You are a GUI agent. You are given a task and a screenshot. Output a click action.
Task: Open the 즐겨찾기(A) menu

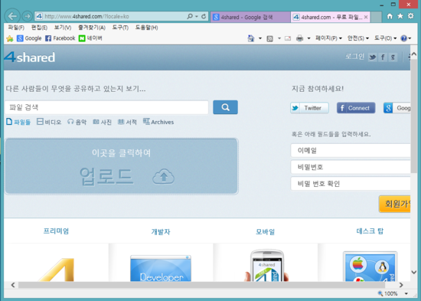92,28
